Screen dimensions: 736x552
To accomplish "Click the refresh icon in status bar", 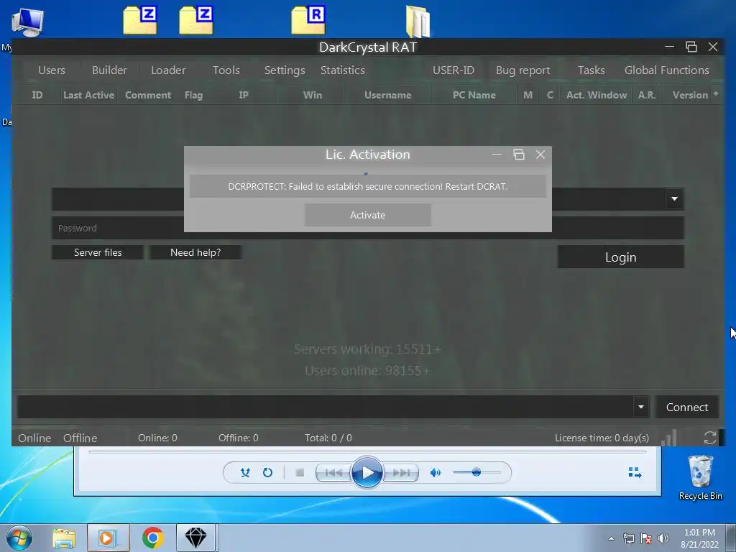I will pyautogui.click(x=710, y=438).
